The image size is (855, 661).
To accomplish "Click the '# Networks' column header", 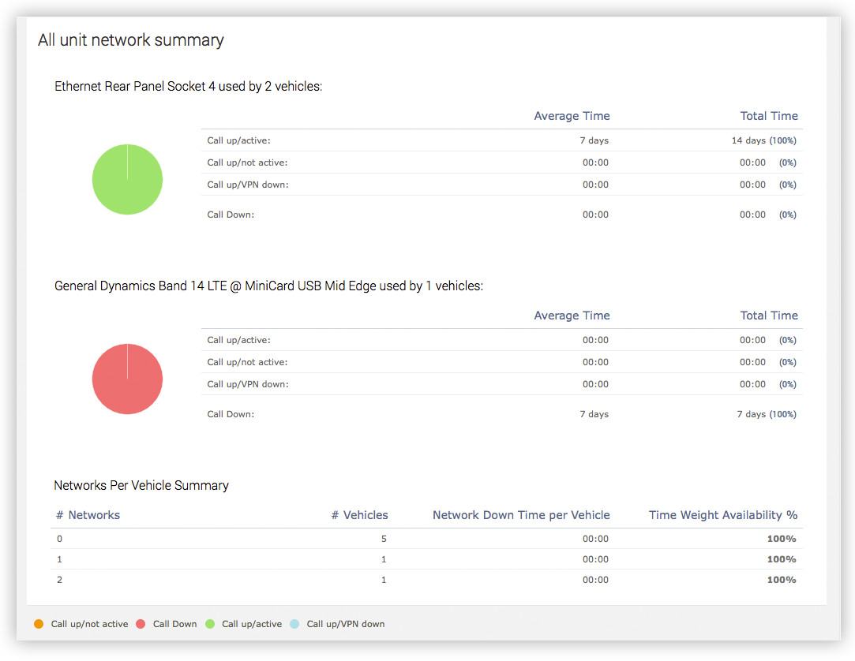I will click(x=88, y=515).
